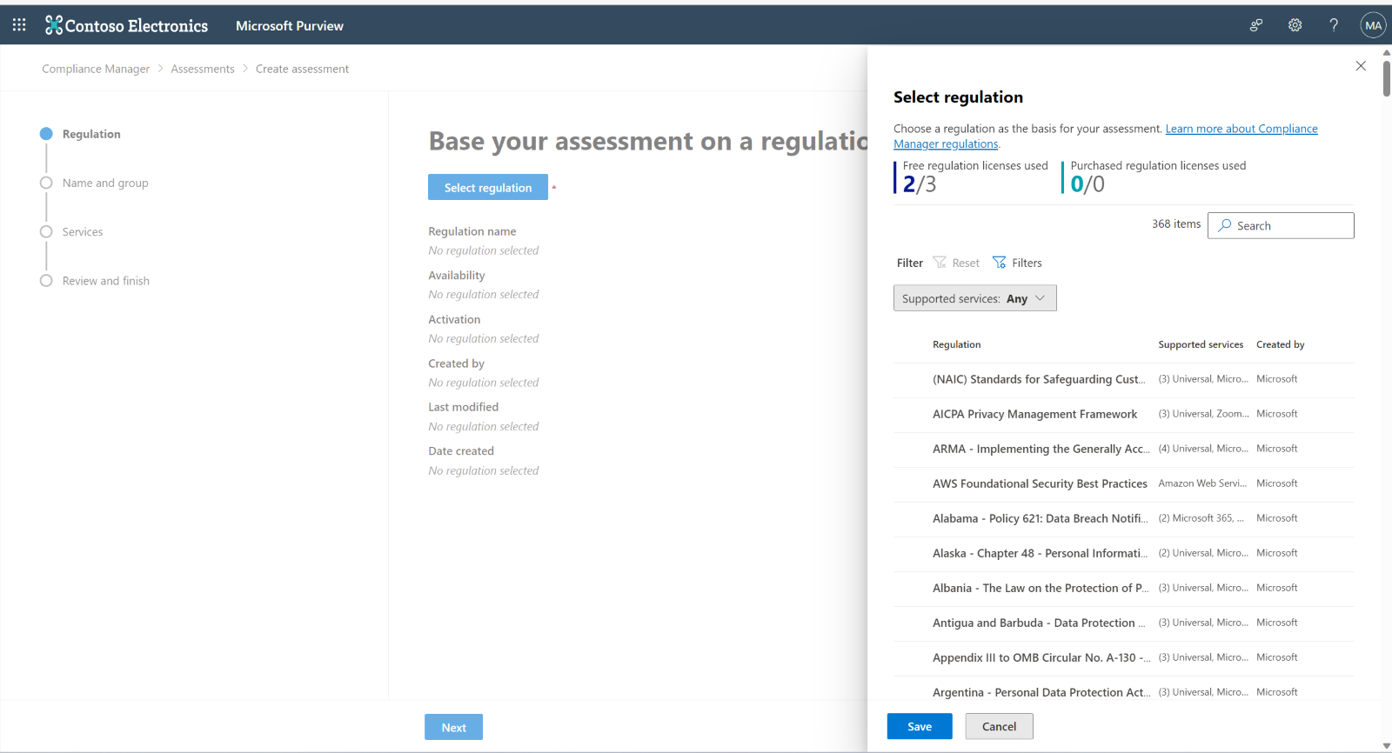Select the Review and finish step
This screenshot has width=1392, height=753.
point(95,281)
